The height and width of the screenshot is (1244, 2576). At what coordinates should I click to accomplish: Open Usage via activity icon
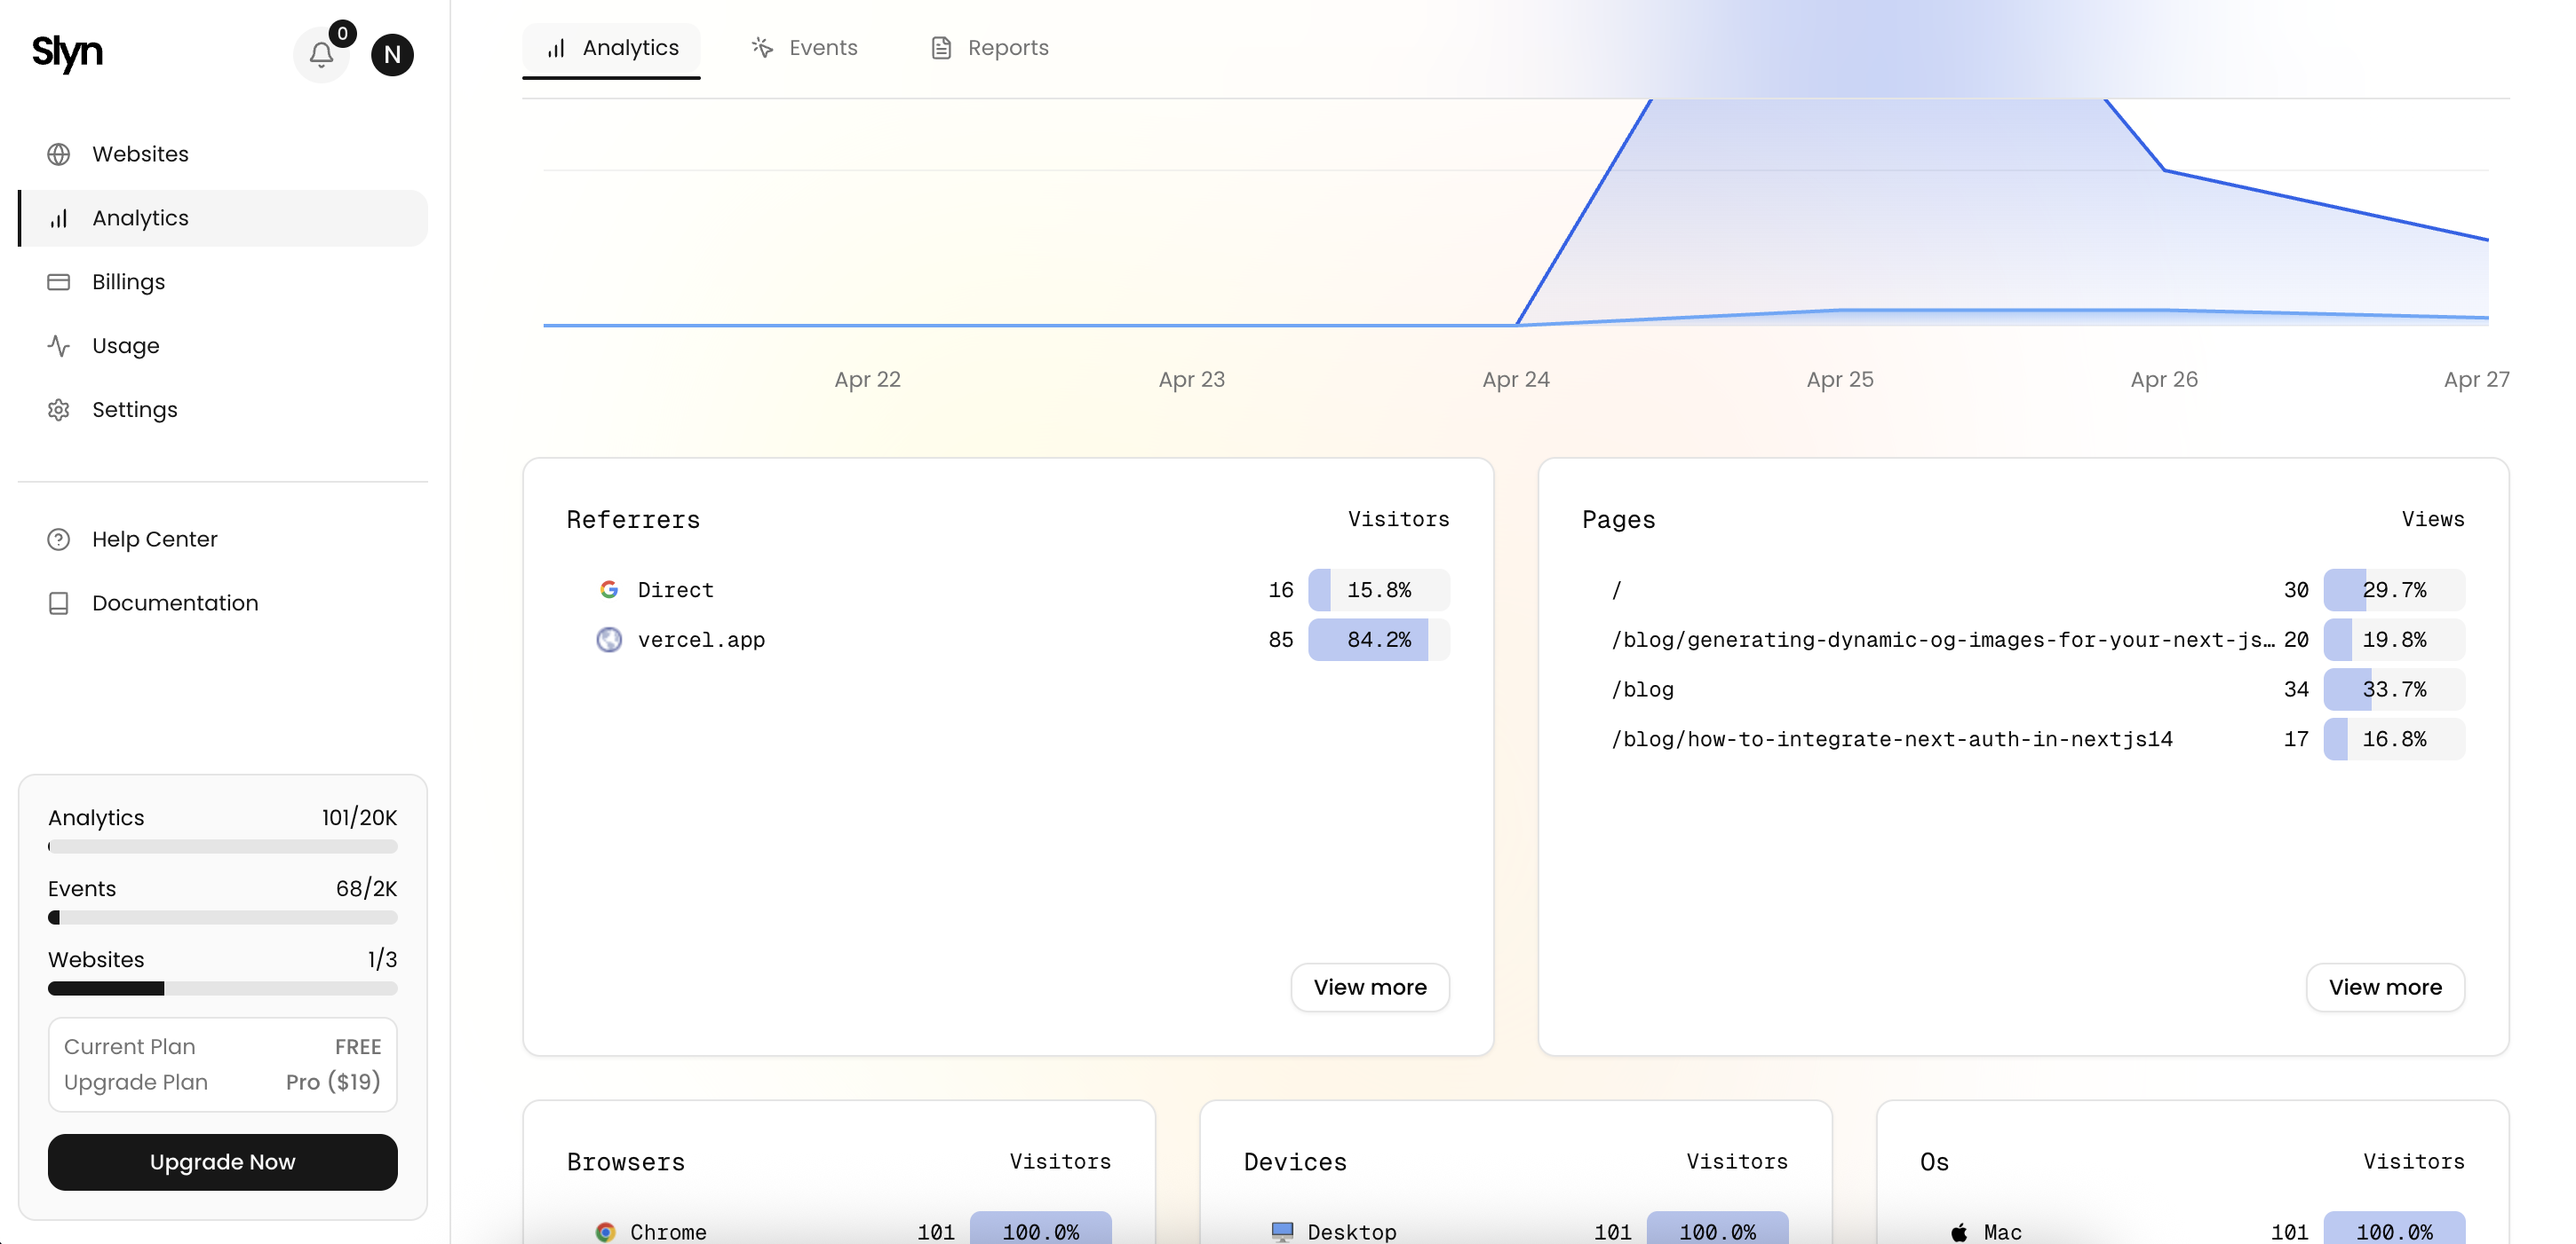point(59,346)
